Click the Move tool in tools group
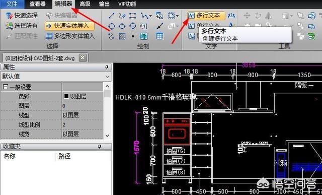The image size is (322, 195). click(247, 16)
